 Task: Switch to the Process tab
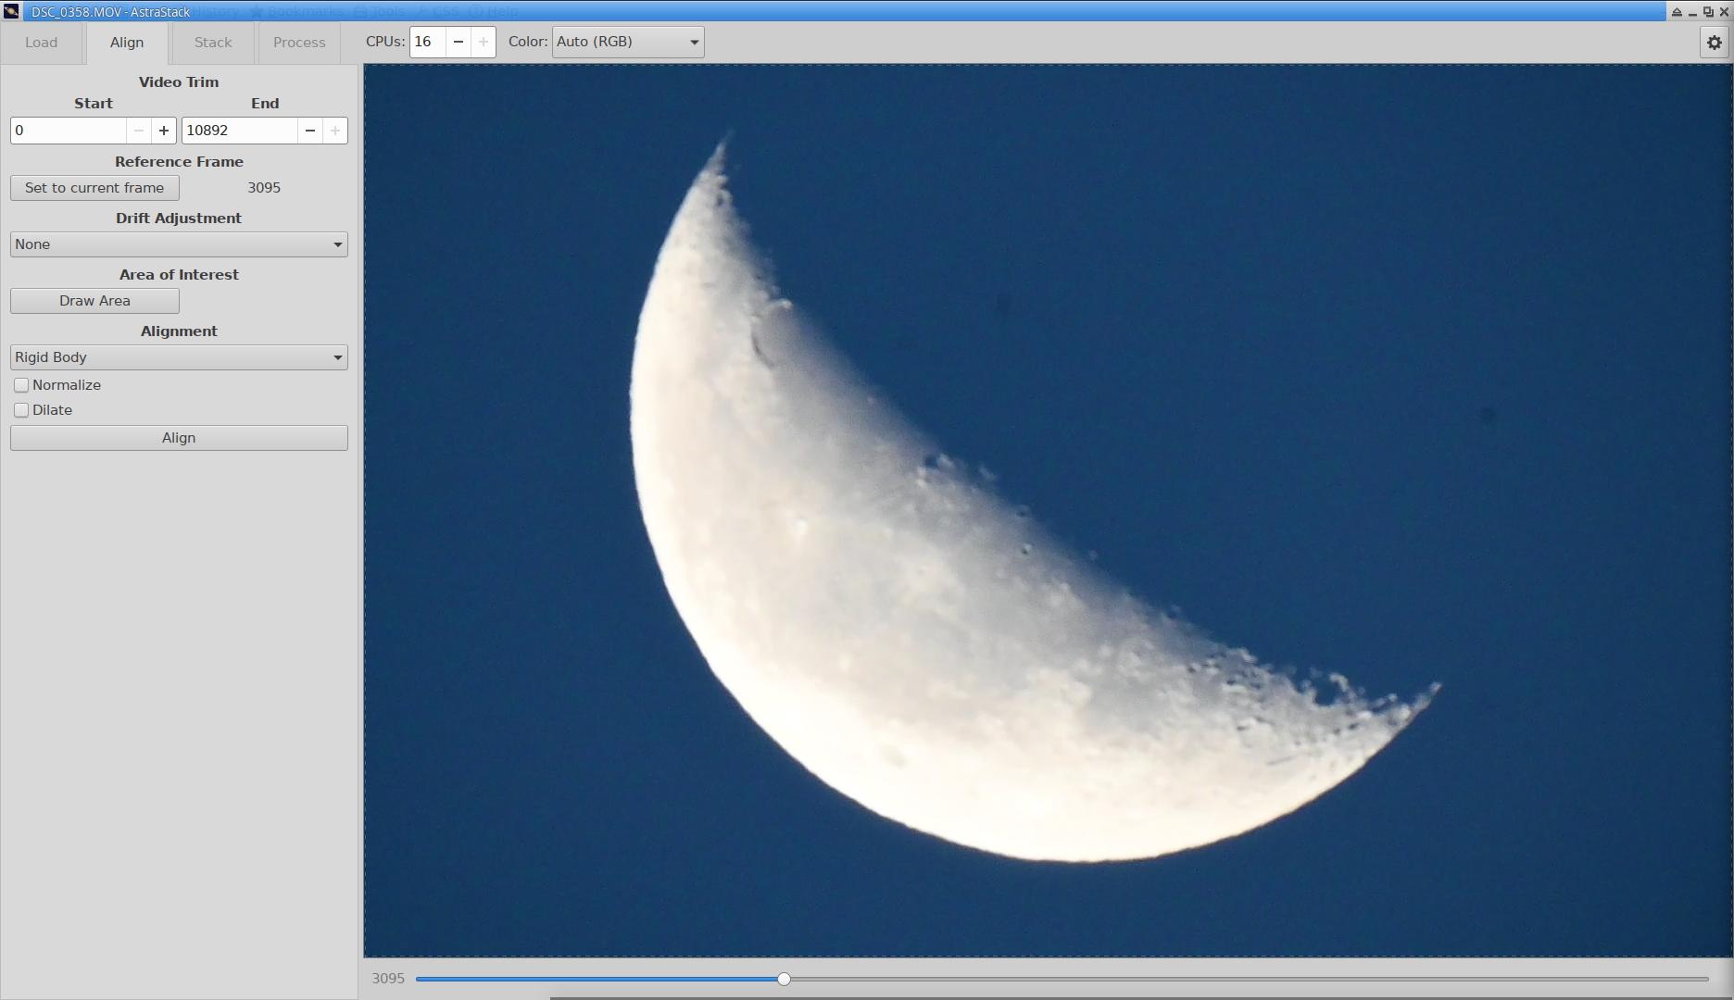pos(299,43)
